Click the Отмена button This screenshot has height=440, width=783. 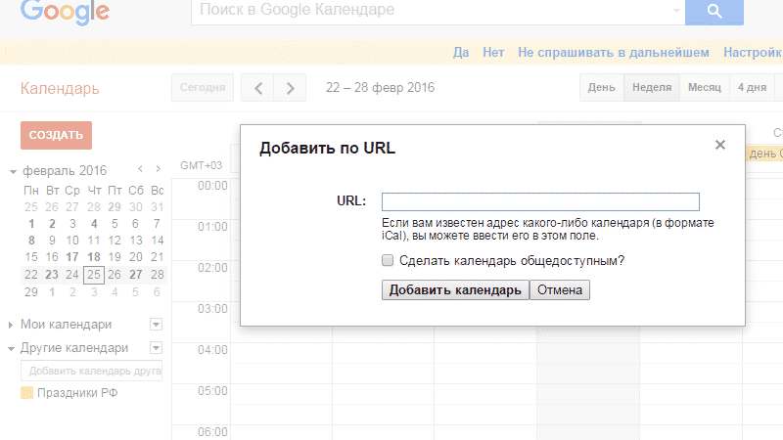[559, 289]
